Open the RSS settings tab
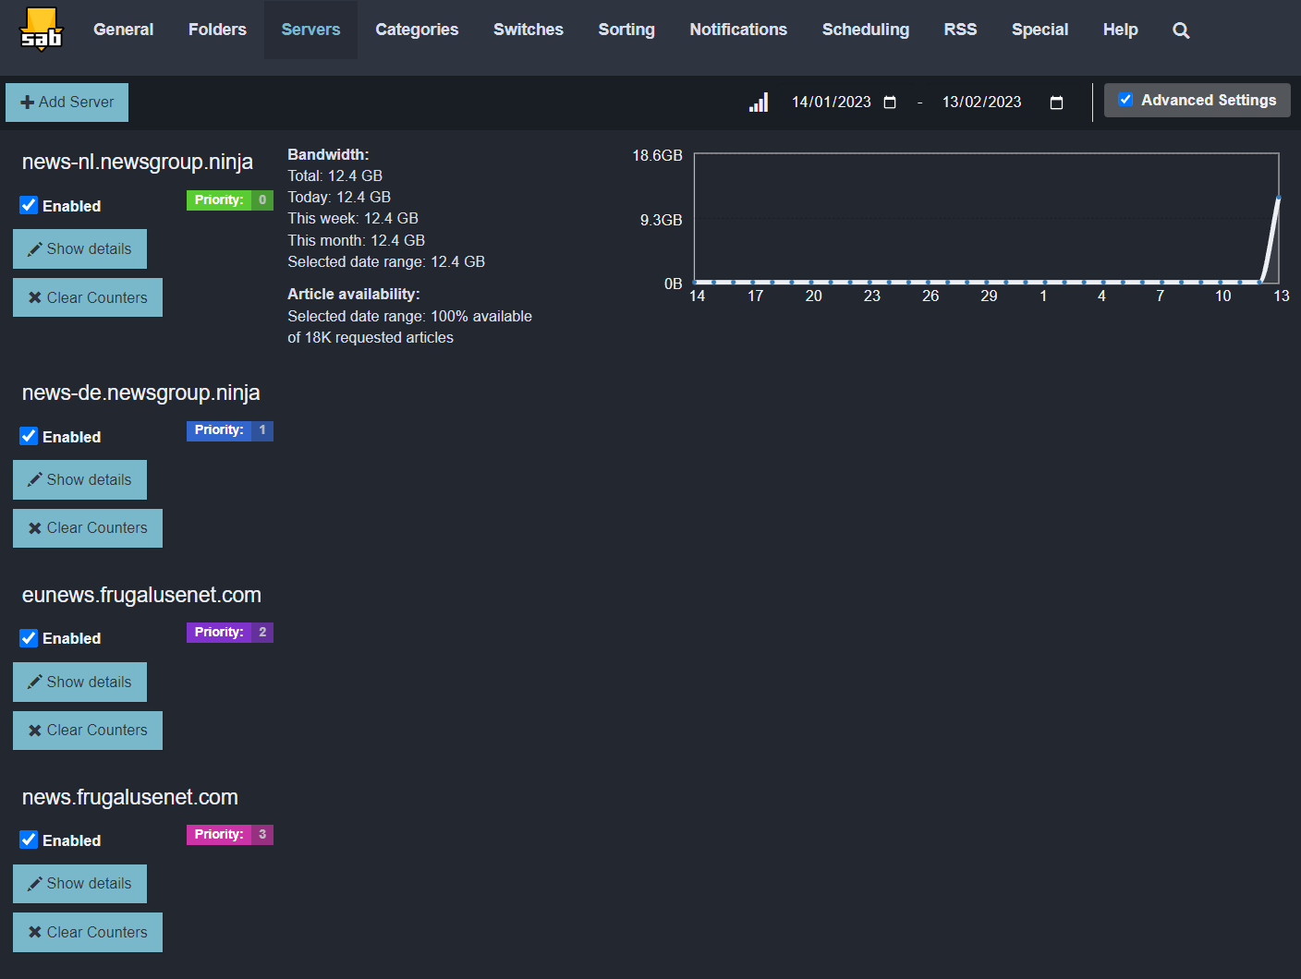Image resolution: width=1301 pixels, height=979 pixels. point(960,30)
